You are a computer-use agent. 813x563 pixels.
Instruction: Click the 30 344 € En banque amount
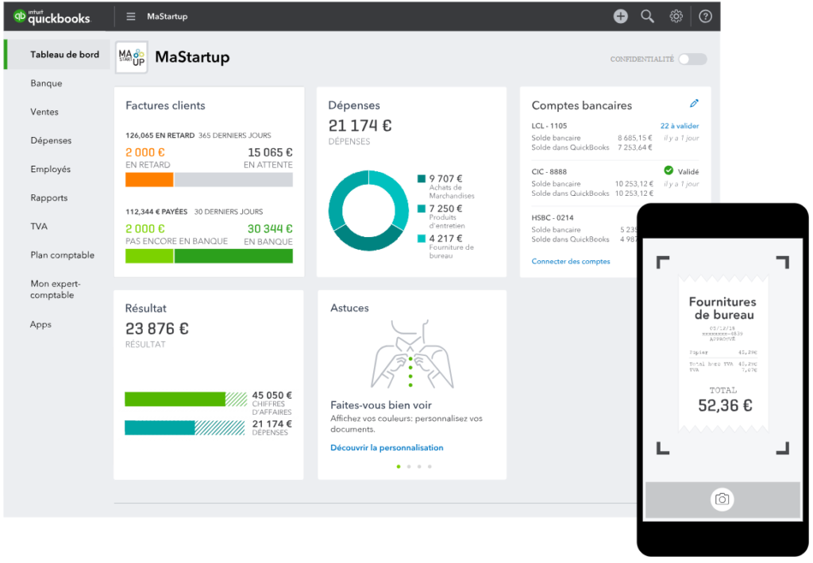pos(270,229)
